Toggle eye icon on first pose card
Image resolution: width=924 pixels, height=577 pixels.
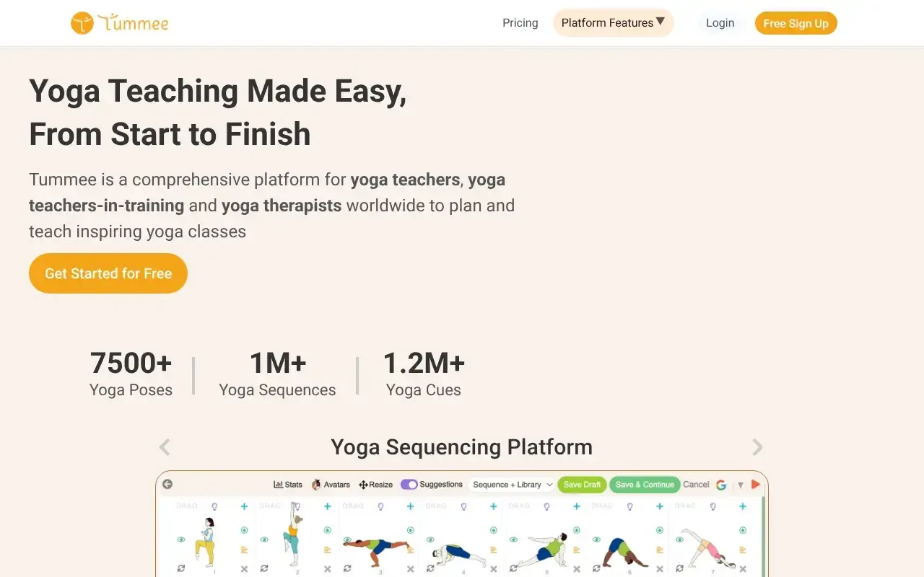[181, 539]
